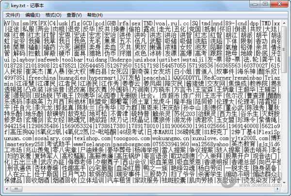This screenshot has width=291, height=196.
Task: Click the entry "46级考试"
Action: (x=131, y=132)
